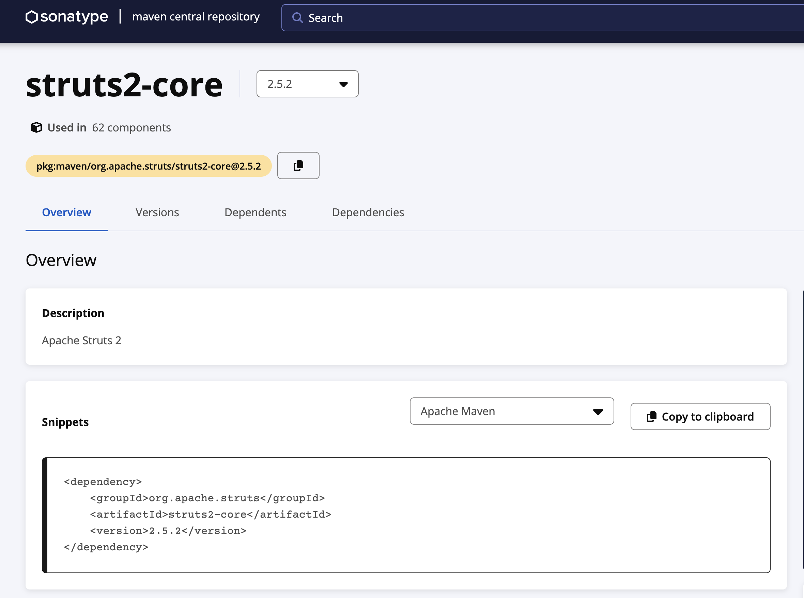Click the package cube icon beside Used in
The image size is (804, 598).
pos(36,127)
